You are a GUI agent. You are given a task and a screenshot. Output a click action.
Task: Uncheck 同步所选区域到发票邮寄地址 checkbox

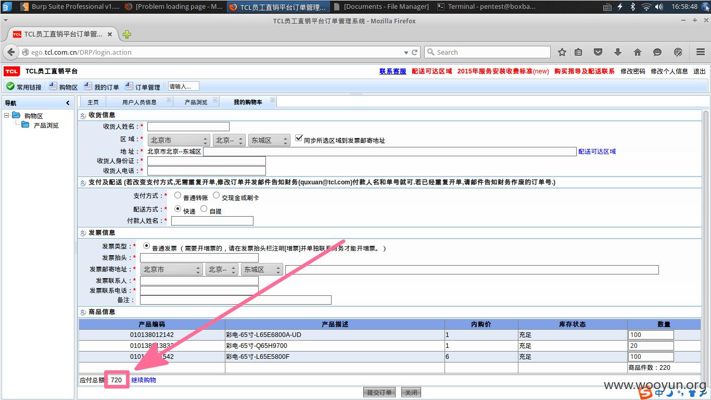point(299,139)
